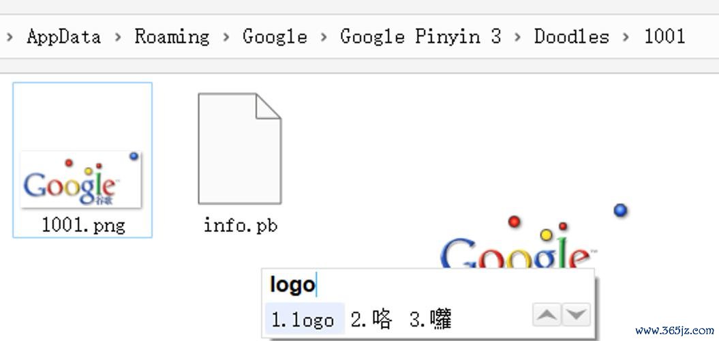Select the 1001.png image thumbnail
Viewport: 719px width, 341px height.
point(80,179)
